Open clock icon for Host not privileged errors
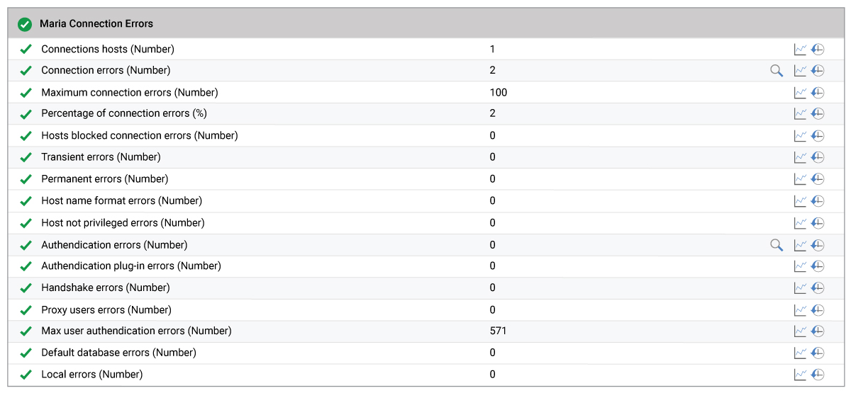 (818, 223)
